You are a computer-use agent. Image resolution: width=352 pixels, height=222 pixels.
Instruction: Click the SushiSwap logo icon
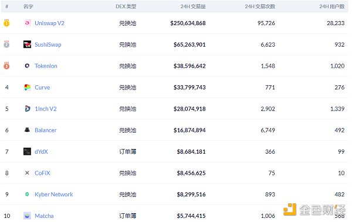(x=27, y=44)
